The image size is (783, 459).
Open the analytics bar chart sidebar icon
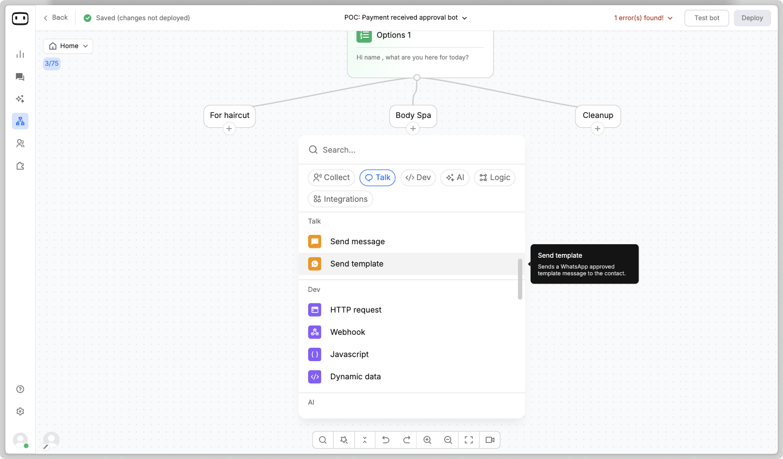coord(20,54)
